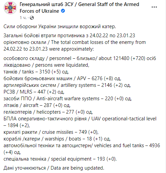This screenshot has height=173, width=166.
Task: Click the headline about the destroyed enemy boat
Action: (60, 26)
